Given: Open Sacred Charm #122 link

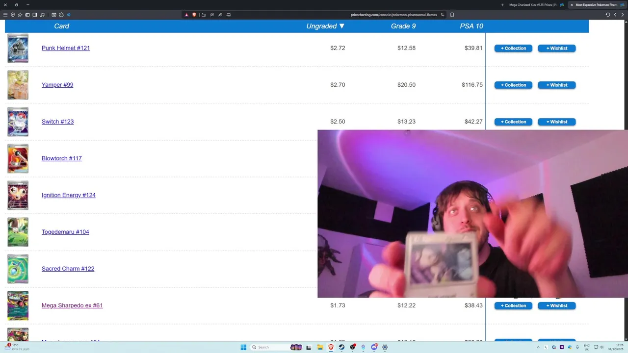Looking at the screenshot, I should click(x=68, y=269).
